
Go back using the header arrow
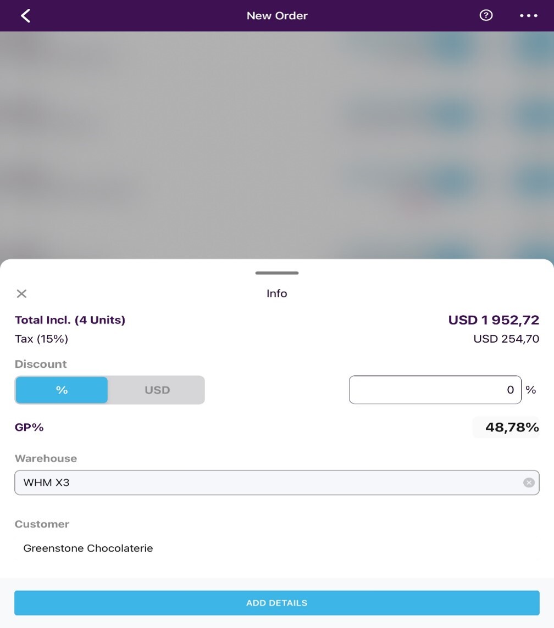pos(25,16)
